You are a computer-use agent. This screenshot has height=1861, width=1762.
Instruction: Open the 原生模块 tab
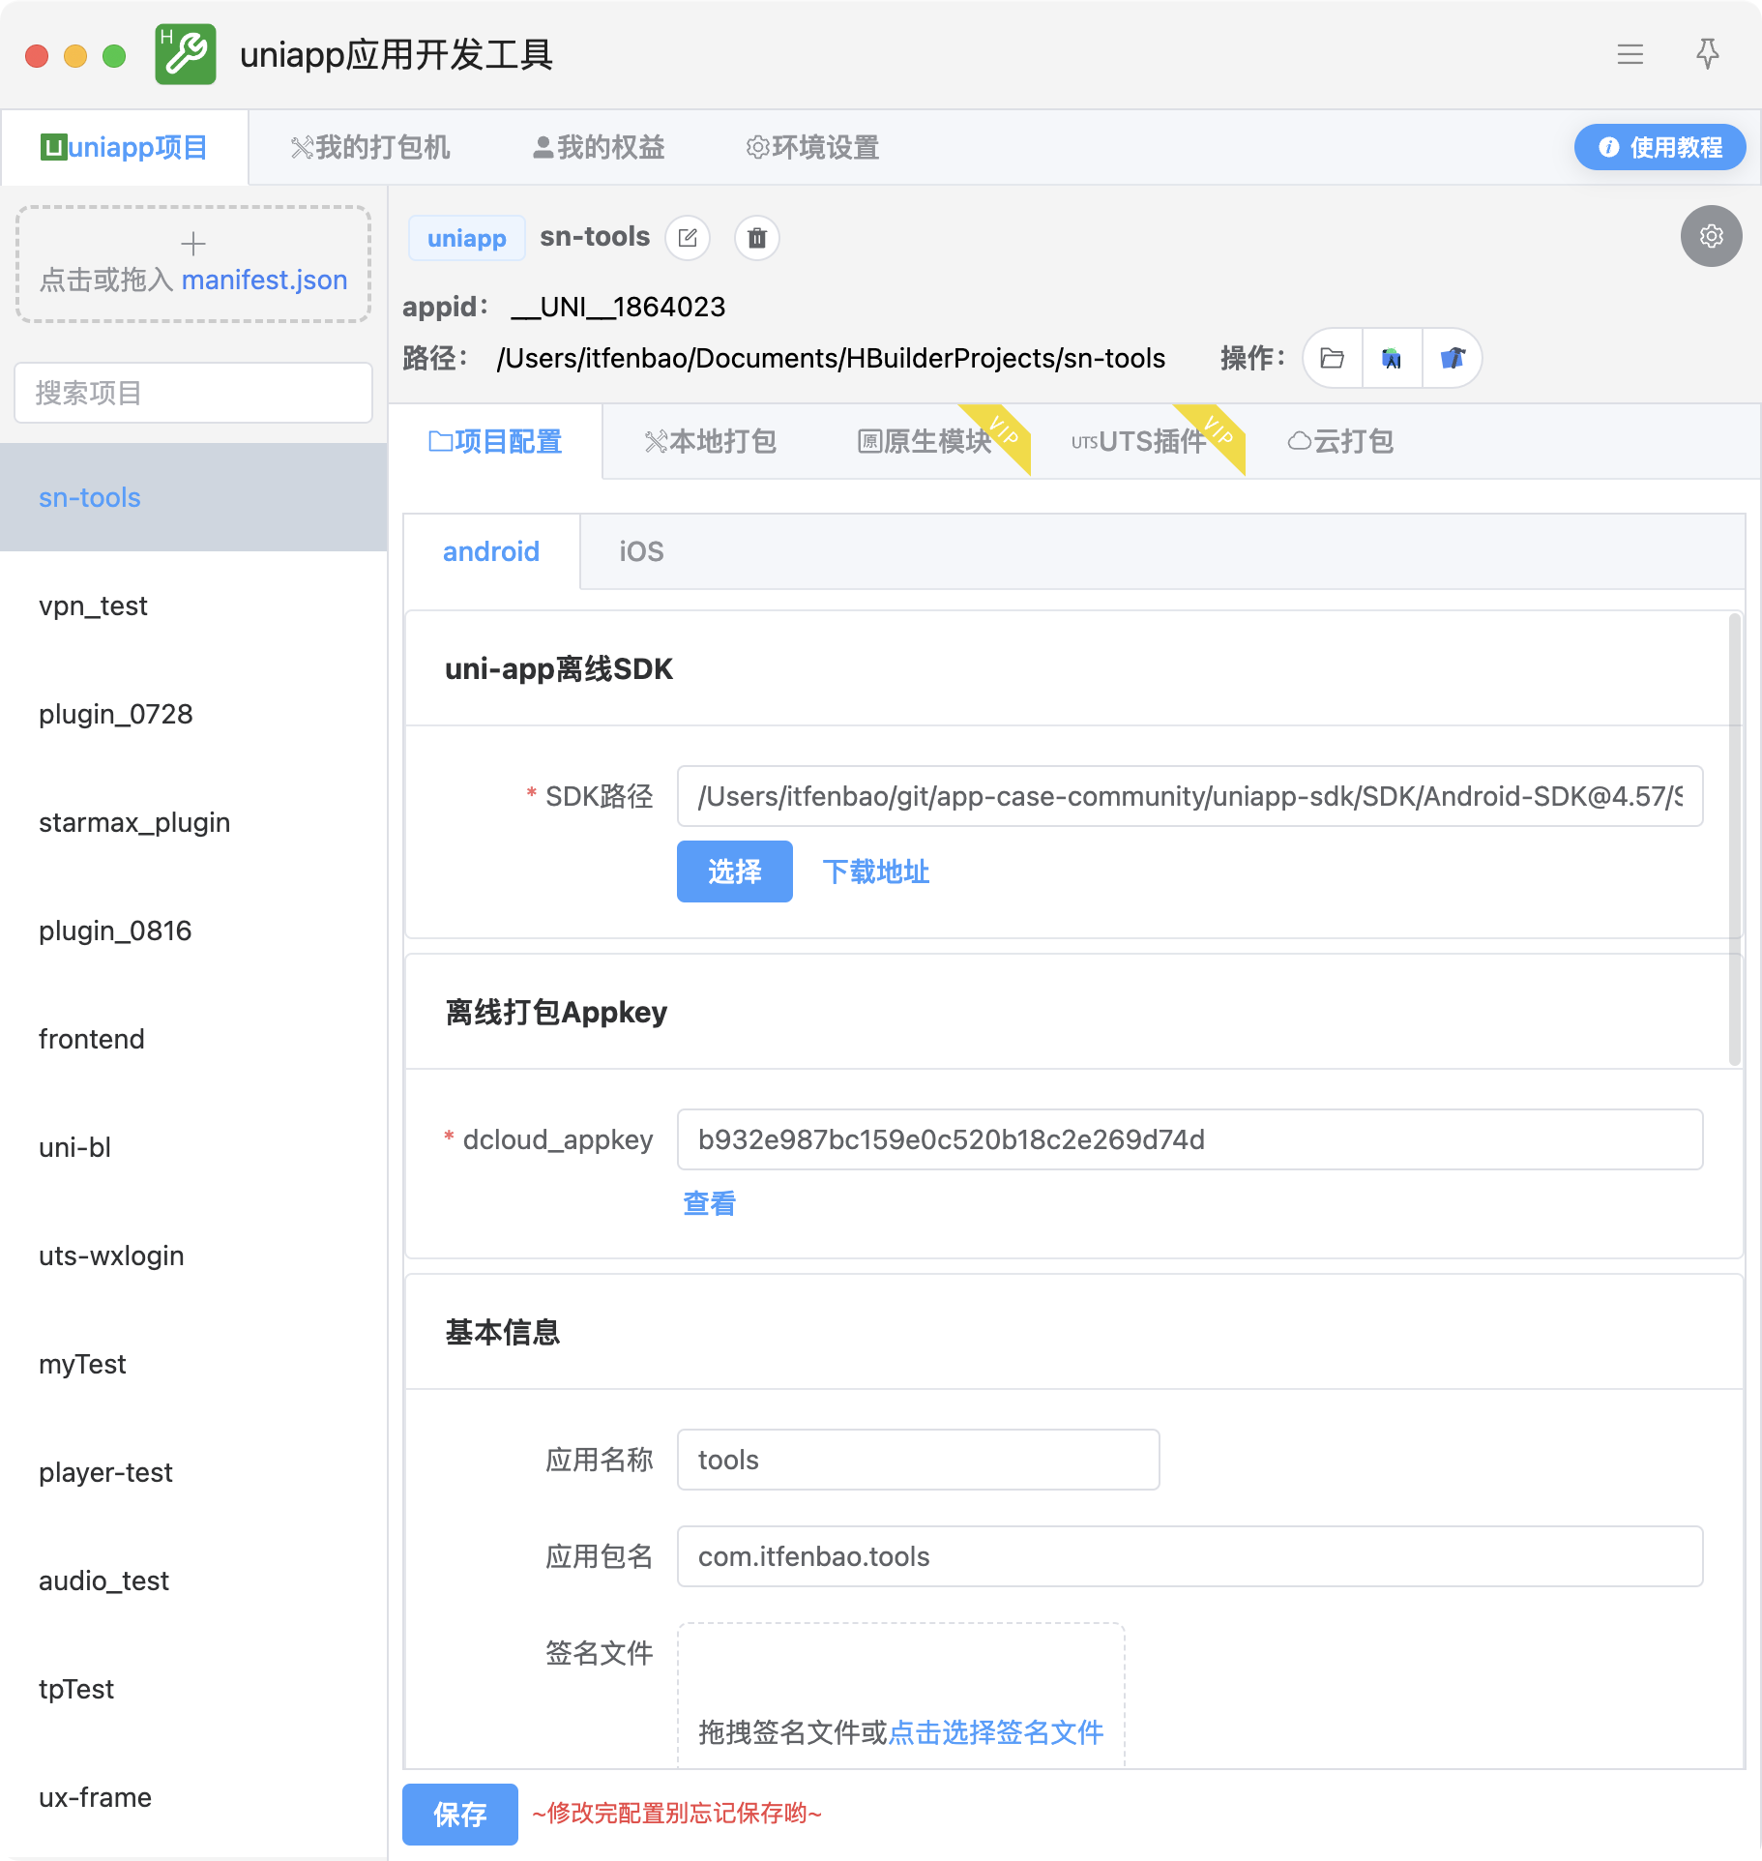(x=925, y=441)
